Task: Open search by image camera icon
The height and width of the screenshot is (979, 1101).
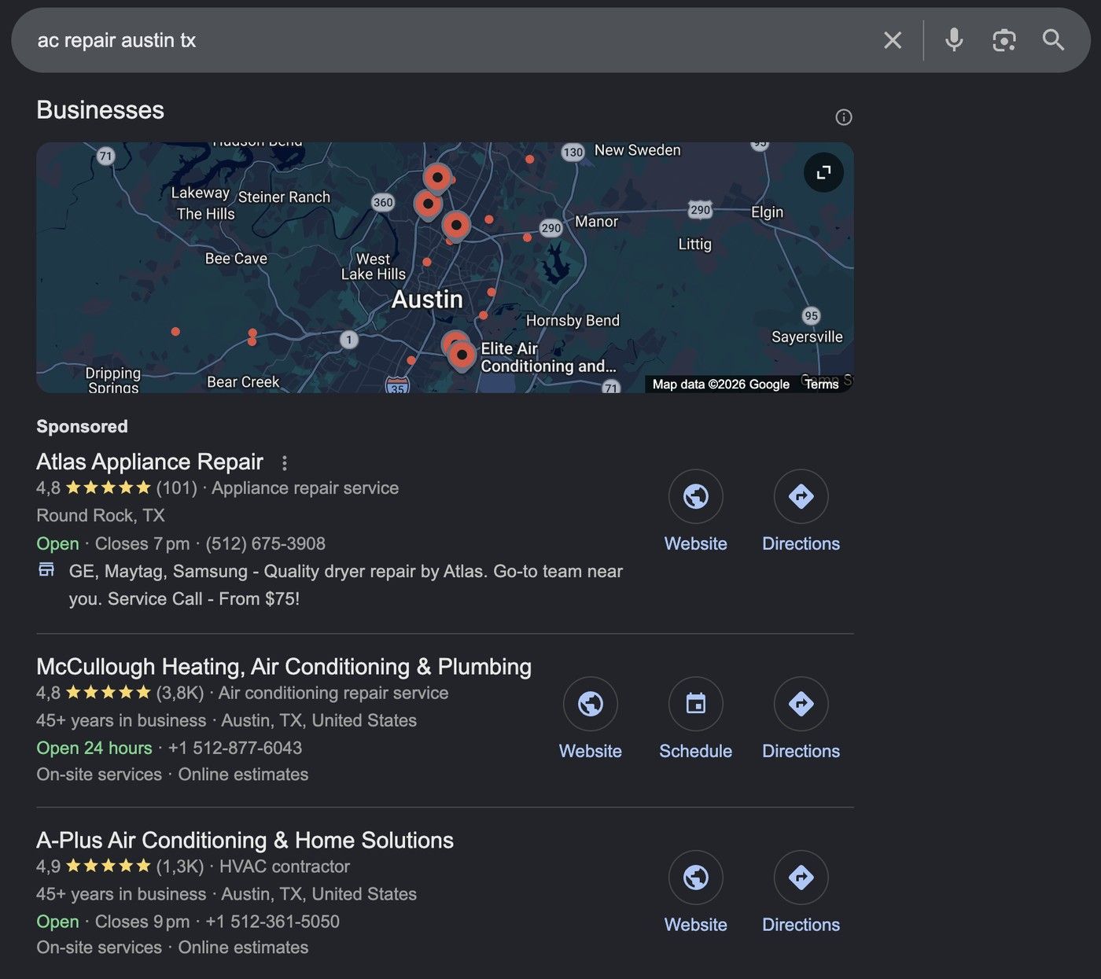Action: pos(1004,40)
